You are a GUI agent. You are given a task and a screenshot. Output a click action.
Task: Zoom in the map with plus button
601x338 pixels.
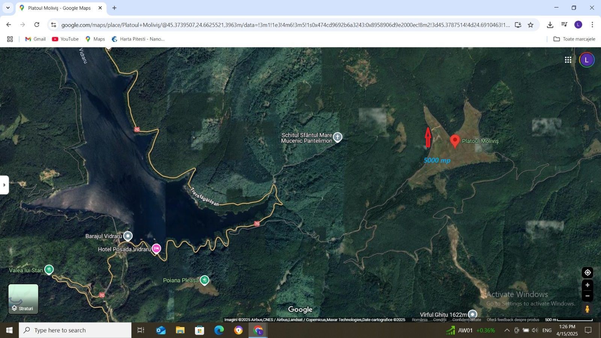[587, 285]
